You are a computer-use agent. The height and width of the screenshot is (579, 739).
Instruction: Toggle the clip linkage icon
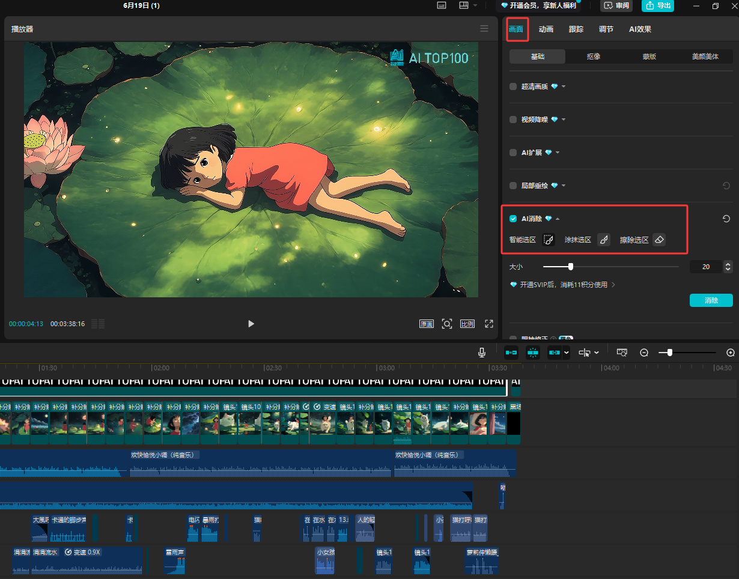click(x=555, y=353)
